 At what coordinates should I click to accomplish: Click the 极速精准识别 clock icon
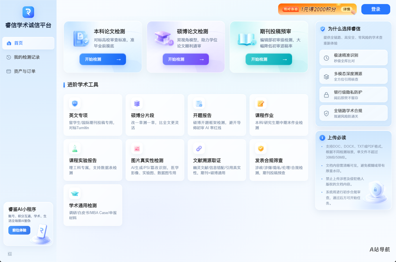(x=326, y=58)
